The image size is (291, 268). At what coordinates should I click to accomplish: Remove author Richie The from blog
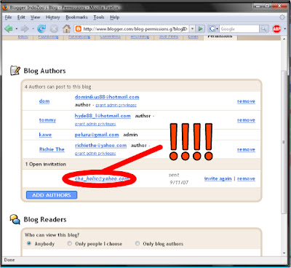246,149
